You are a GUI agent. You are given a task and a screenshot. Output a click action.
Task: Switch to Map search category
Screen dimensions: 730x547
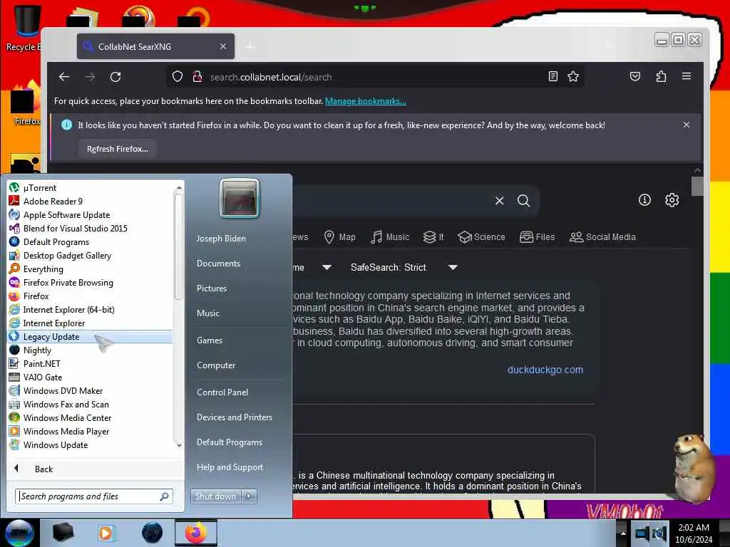pyautogui.click(x=340, y=236)
